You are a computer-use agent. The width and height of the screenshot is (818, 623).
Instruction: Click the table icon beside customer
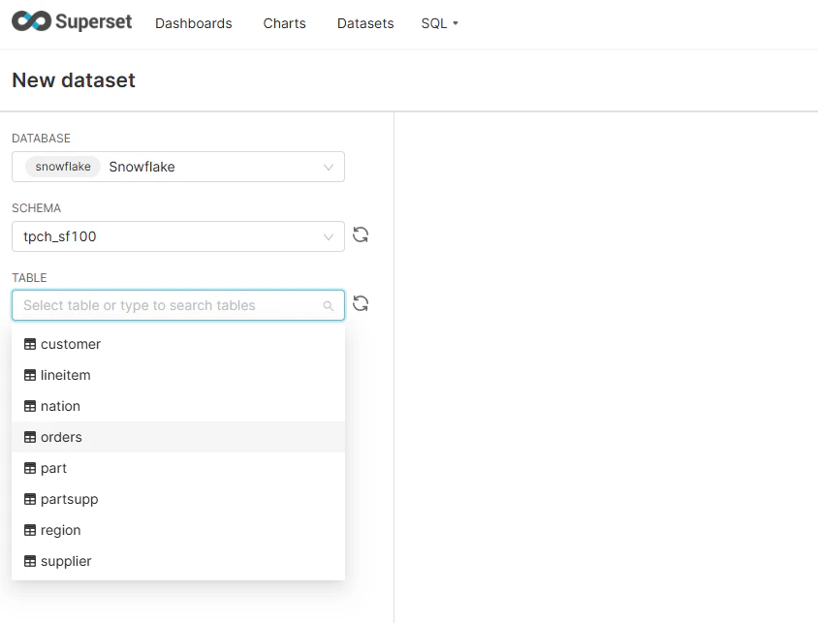click(x=30, y=344)
